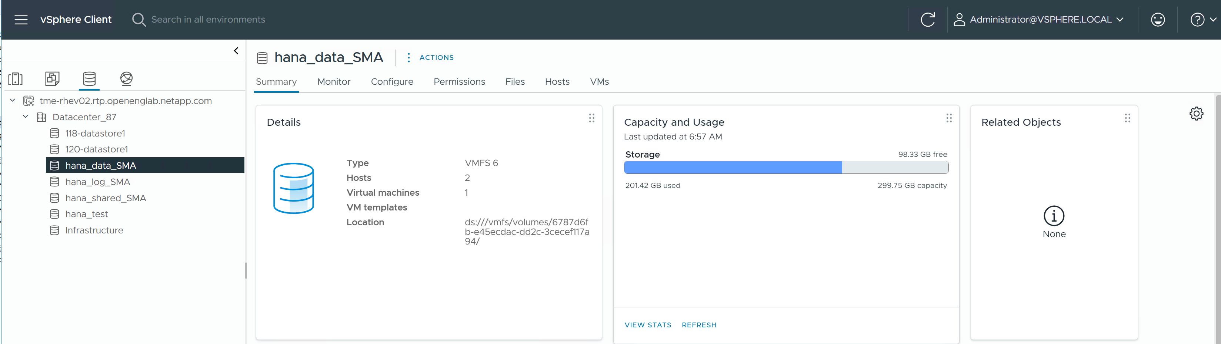Open the Administrator user dropdown
This screenshot has width=1221, height=344.
click(1038, 19)
